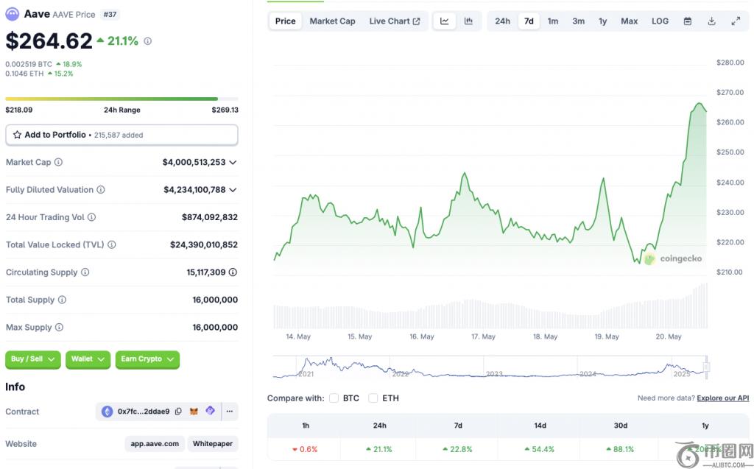Select the 1y time range

pos(602,21)
